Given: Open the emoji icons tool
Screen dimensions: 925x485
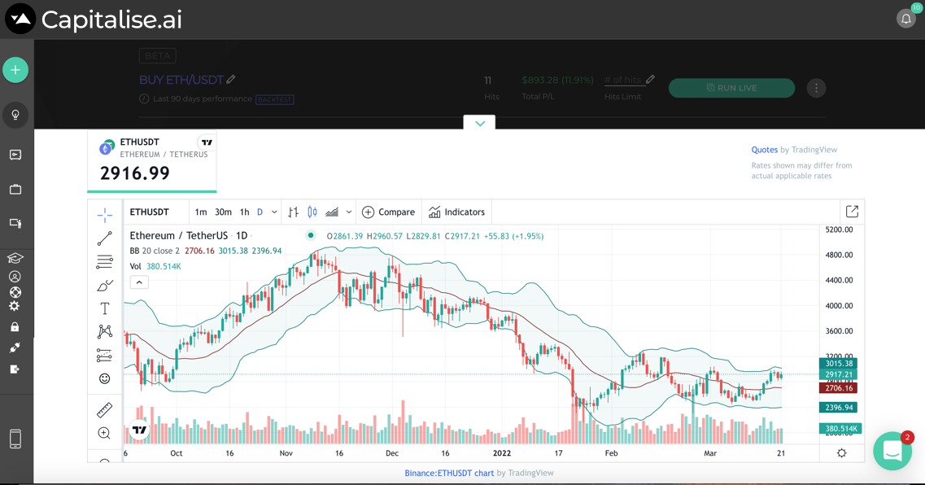Looking at the screenshot, I should [x=105, y=378].
